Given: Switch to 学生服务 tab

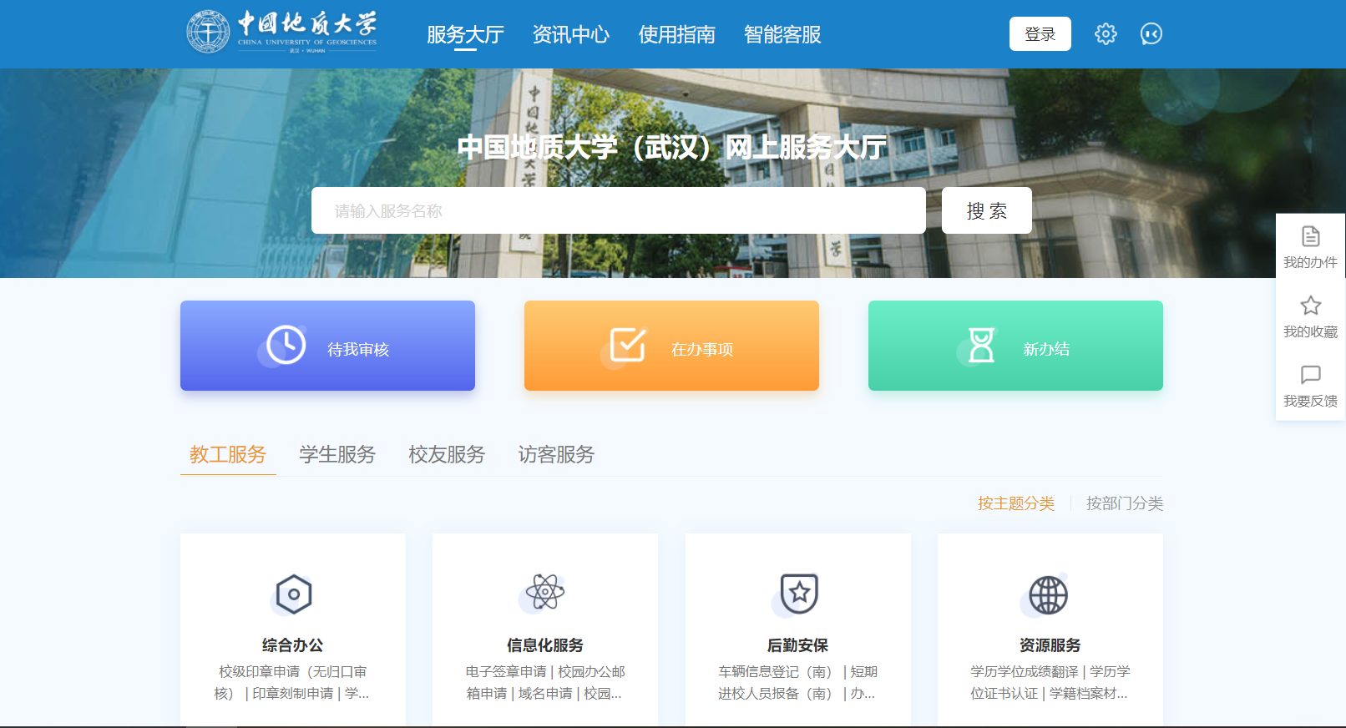Looking at the screenshot, I should [x=337, y=454].
